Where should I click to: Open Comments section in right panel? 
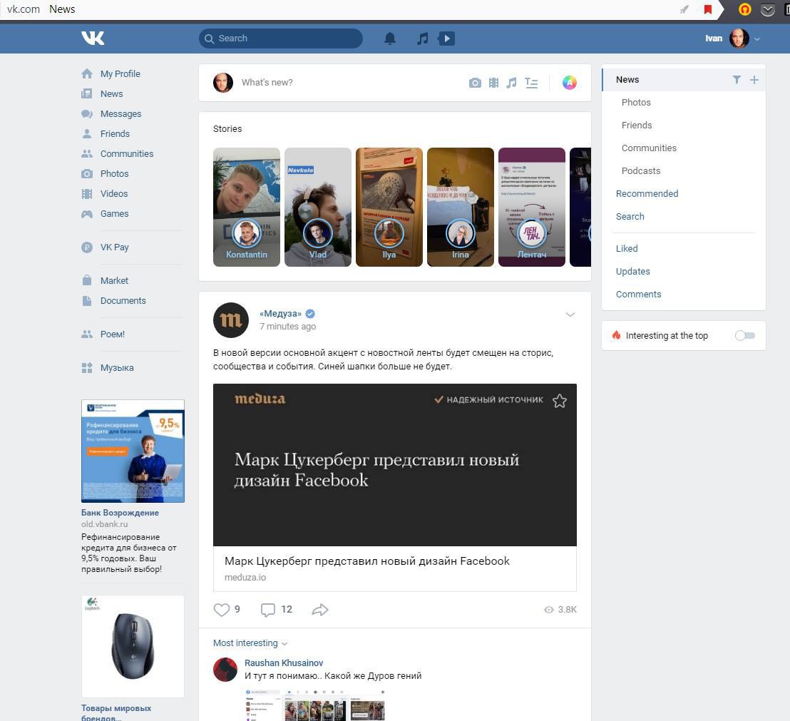tap(638, 295)
